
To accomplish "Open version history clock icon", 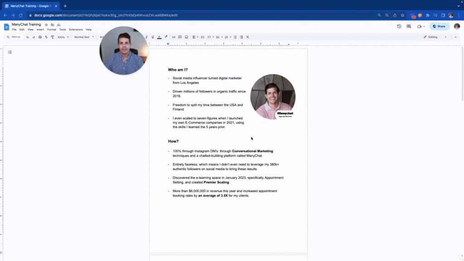I will pyautogui.click(x=399, y=26).
